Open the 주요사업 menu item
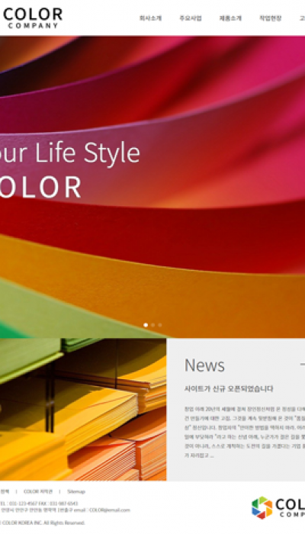 [191, 18]
